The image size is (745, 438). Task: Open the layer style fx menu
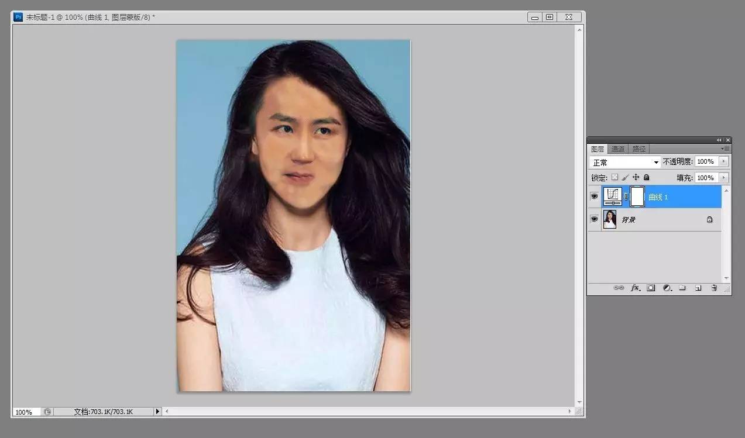coord(635,288)
